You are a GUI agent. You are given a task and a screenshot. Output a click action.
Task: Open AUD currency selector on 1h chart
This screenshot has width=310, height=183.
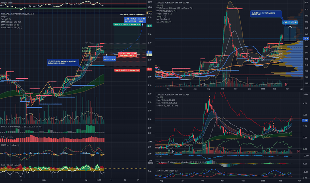click(150, 14)
